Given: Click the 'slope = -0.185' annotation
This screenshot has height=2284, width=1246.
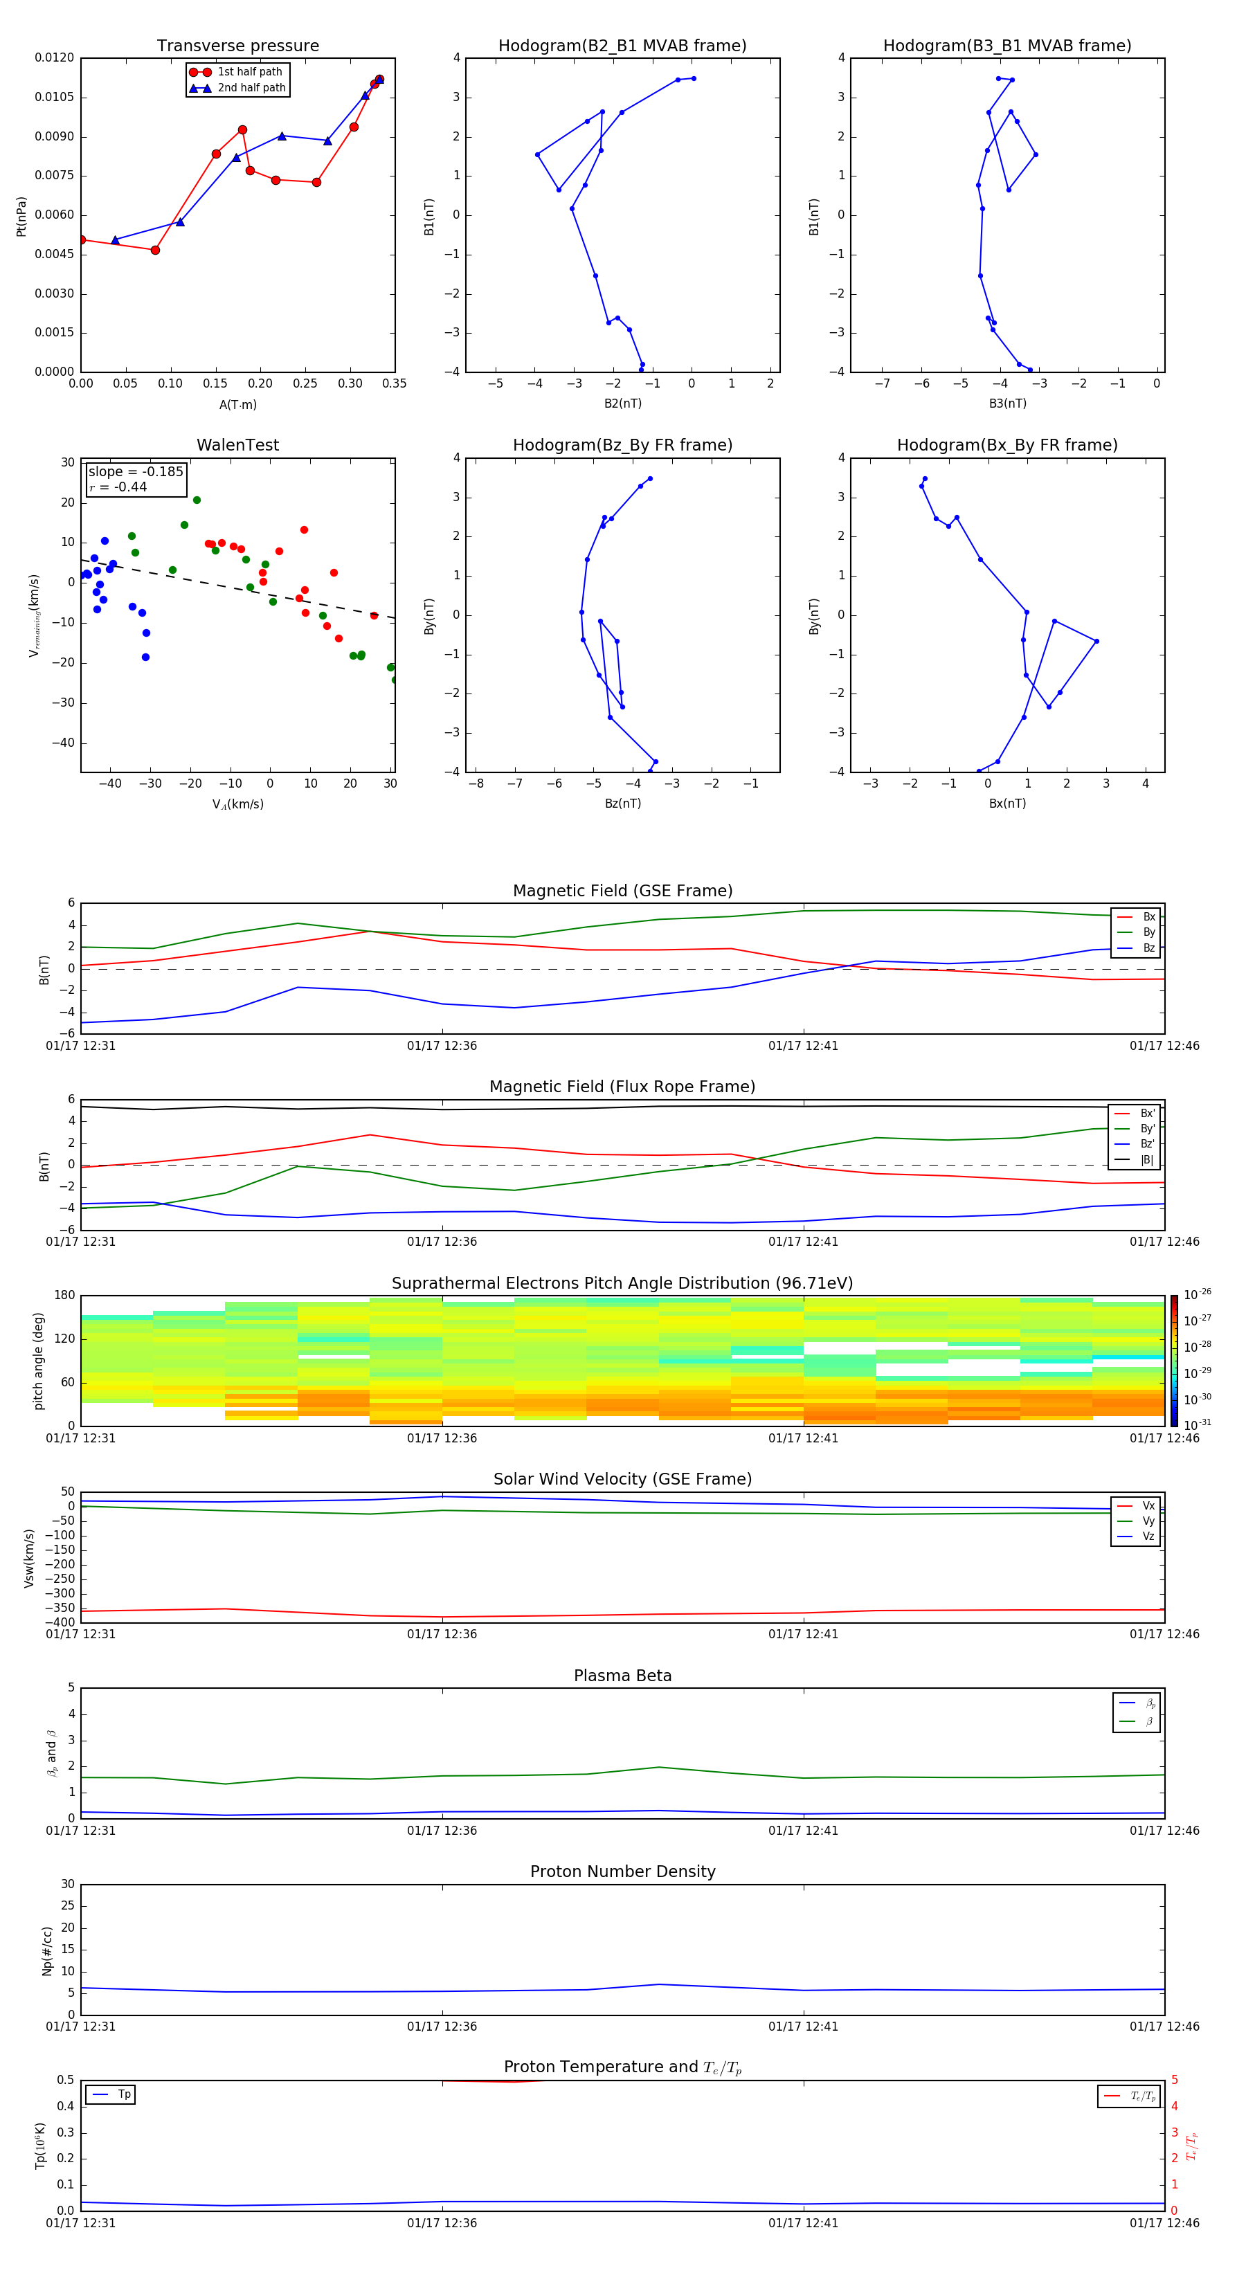Looking at the screenshot, I should [136, 472].
